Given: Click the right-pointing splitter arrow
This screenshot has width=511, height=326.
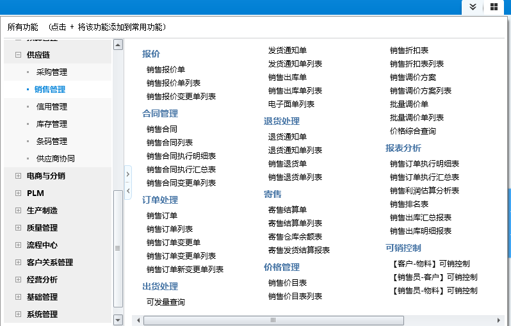Looking at the screenshot, I should 128,174.
